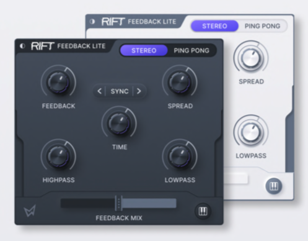Click the SPREAD label in the light window
This screenshot has width=308, height=241.
[x=252, y=81]
